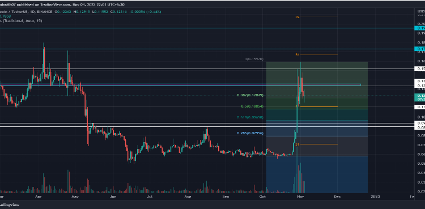Open the Pivots (Traditional, Auto, 15) indicator label
This screenshot has height=209, width=425.
point(21,20)
